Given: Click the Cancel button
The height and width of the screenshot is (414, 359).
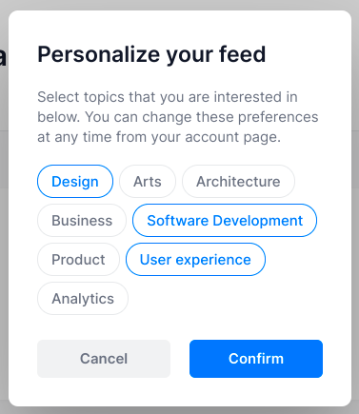Looking at the screenshot, I should 104,359.
